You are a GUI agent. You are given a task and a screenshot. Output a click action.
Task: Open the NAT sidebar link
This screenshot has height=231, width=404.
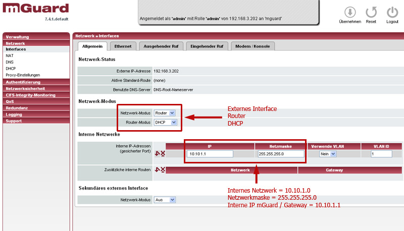[x=10, y=56]
